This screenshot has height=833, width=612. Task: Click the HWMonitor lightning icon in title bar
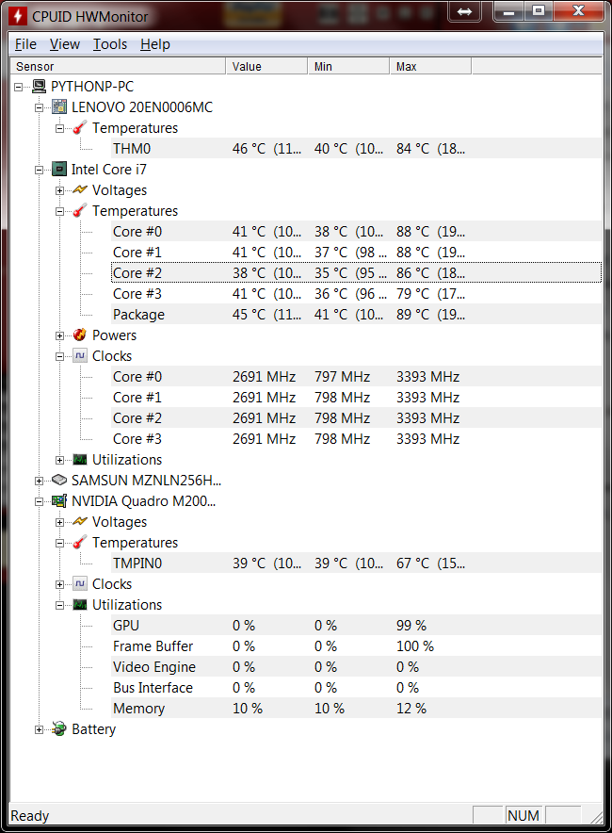point(17,13)
